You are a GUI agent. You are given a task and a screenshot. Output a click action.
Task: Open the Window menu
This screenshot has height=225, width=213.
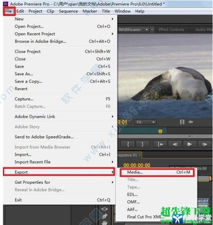coord(122,11)
